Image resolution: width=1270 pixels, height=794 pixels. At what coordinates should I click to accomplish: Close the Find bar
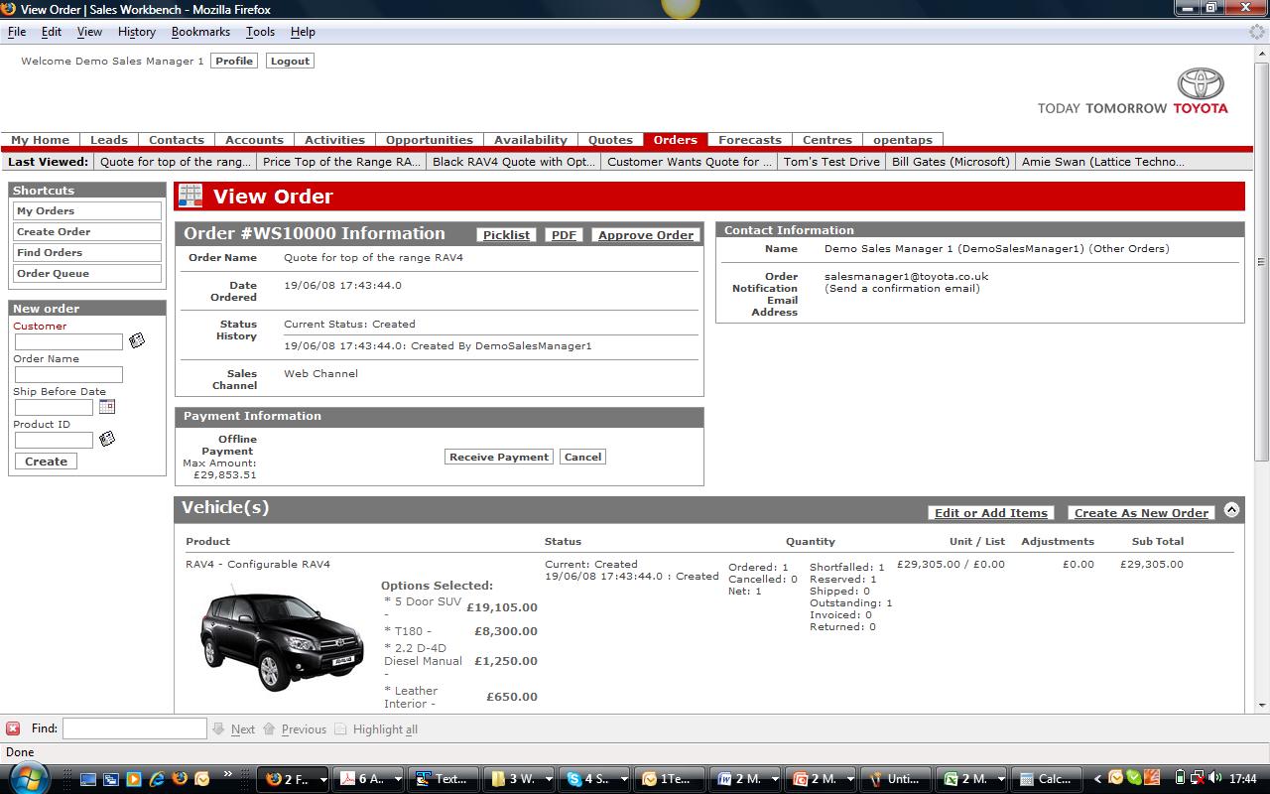(x=13, y=728)
